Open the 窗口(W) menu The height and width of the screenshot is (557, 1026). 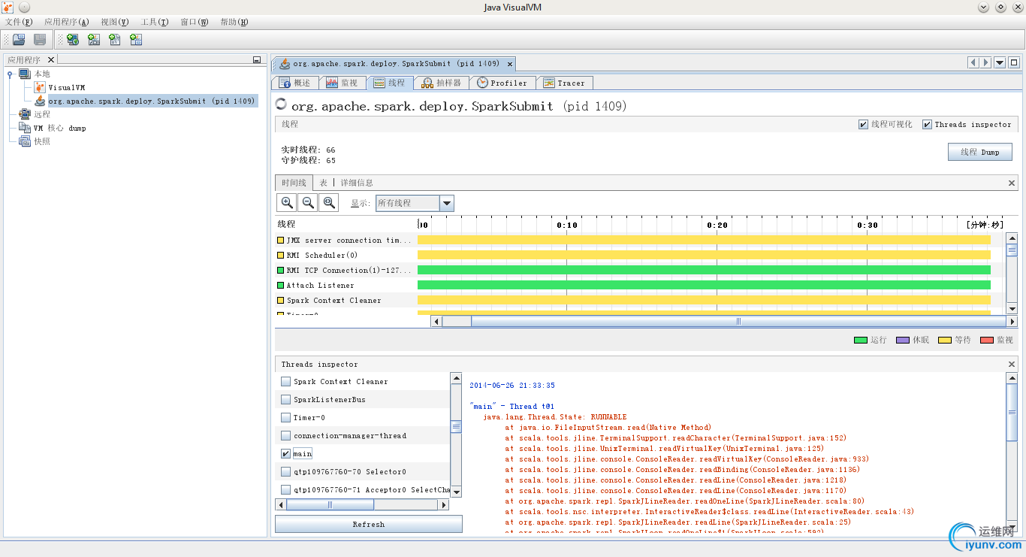[x=194, y=22]
